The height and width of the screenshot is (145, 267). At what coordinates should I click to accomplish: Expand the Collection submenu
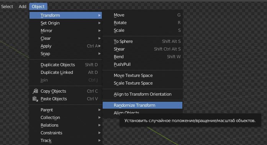pos(66,117)
